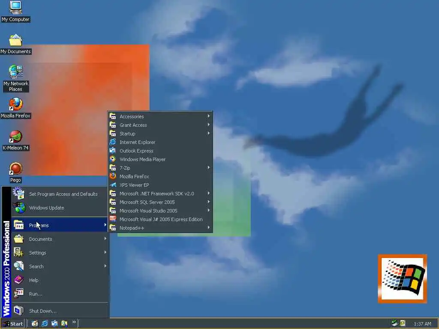The width and height of the screenshot is (439, 329).
Task: Expand the 7-Zip submenu arrow
Action: (209, 167)
